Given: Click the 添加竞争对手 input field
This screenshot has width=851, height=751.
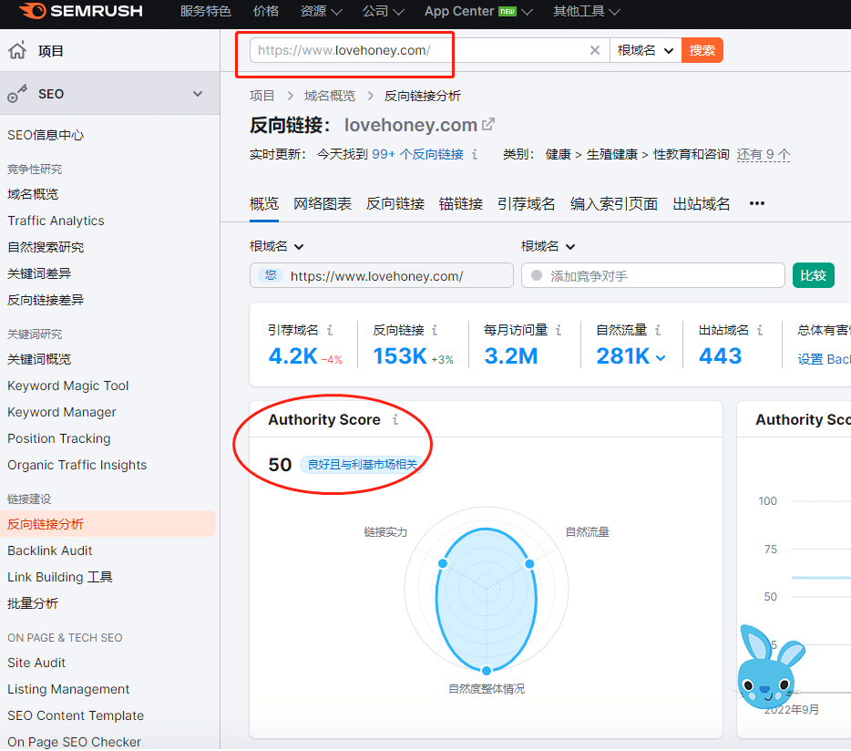Looking at the screenshot, I should (653, 275).
